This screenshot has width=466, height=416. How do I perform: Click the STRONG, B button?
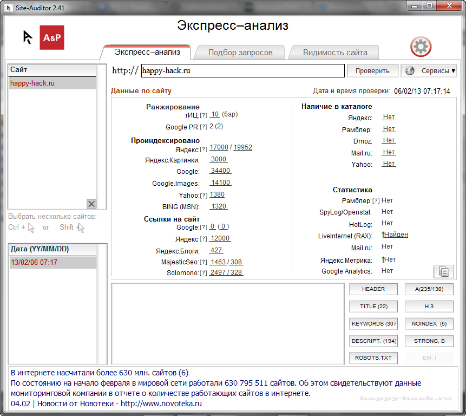(429, 341)
